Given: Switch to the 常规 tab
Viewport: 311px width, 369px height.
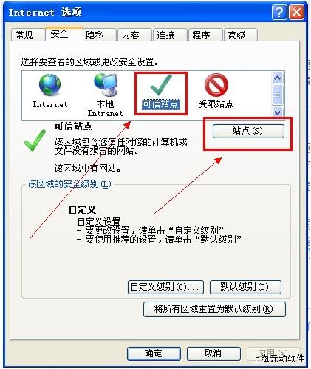Looking at the screenshot, I should pyautogui.click(x=24, y=35).
